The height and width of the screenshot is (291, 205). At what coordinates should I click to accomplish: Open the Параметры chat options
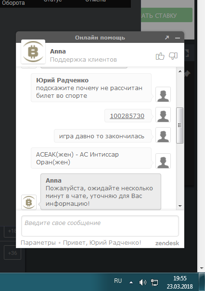(38, 242)
